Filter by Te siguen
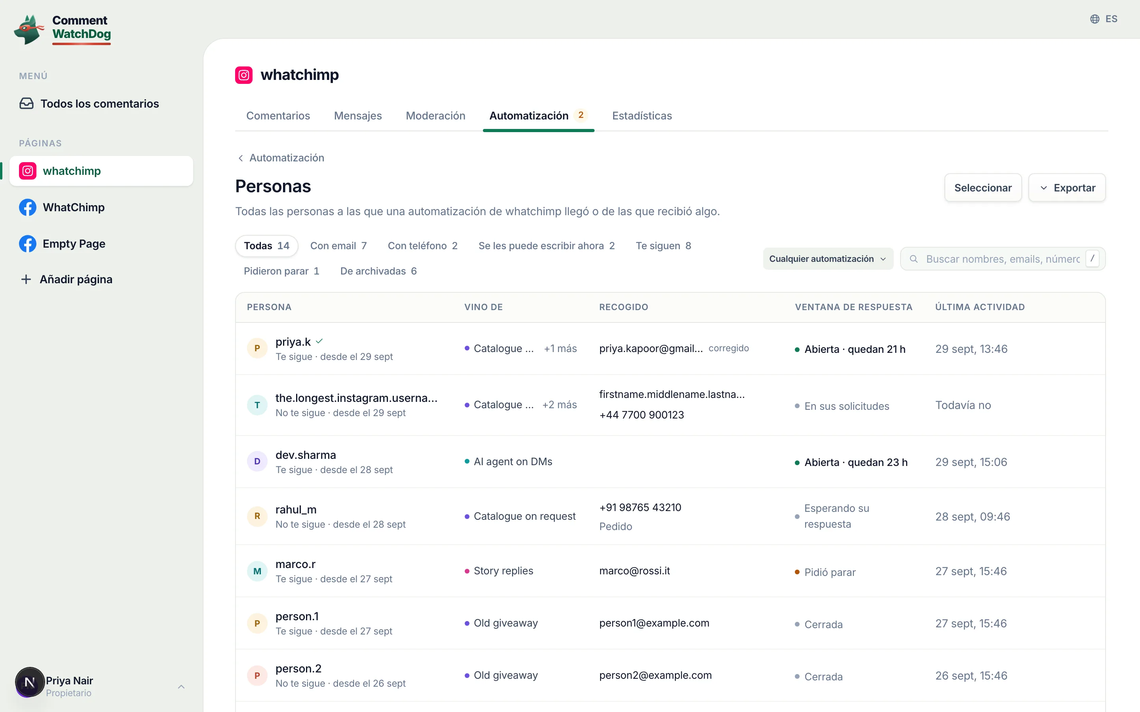1140x712 pixels. point(663,246)
